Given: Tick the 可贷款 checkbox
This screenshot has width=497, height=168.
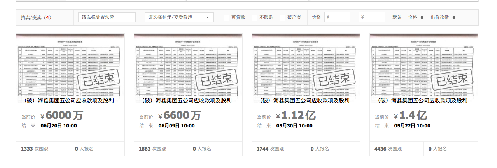Looking at the screenshot, I should click(x=226, y=18).
